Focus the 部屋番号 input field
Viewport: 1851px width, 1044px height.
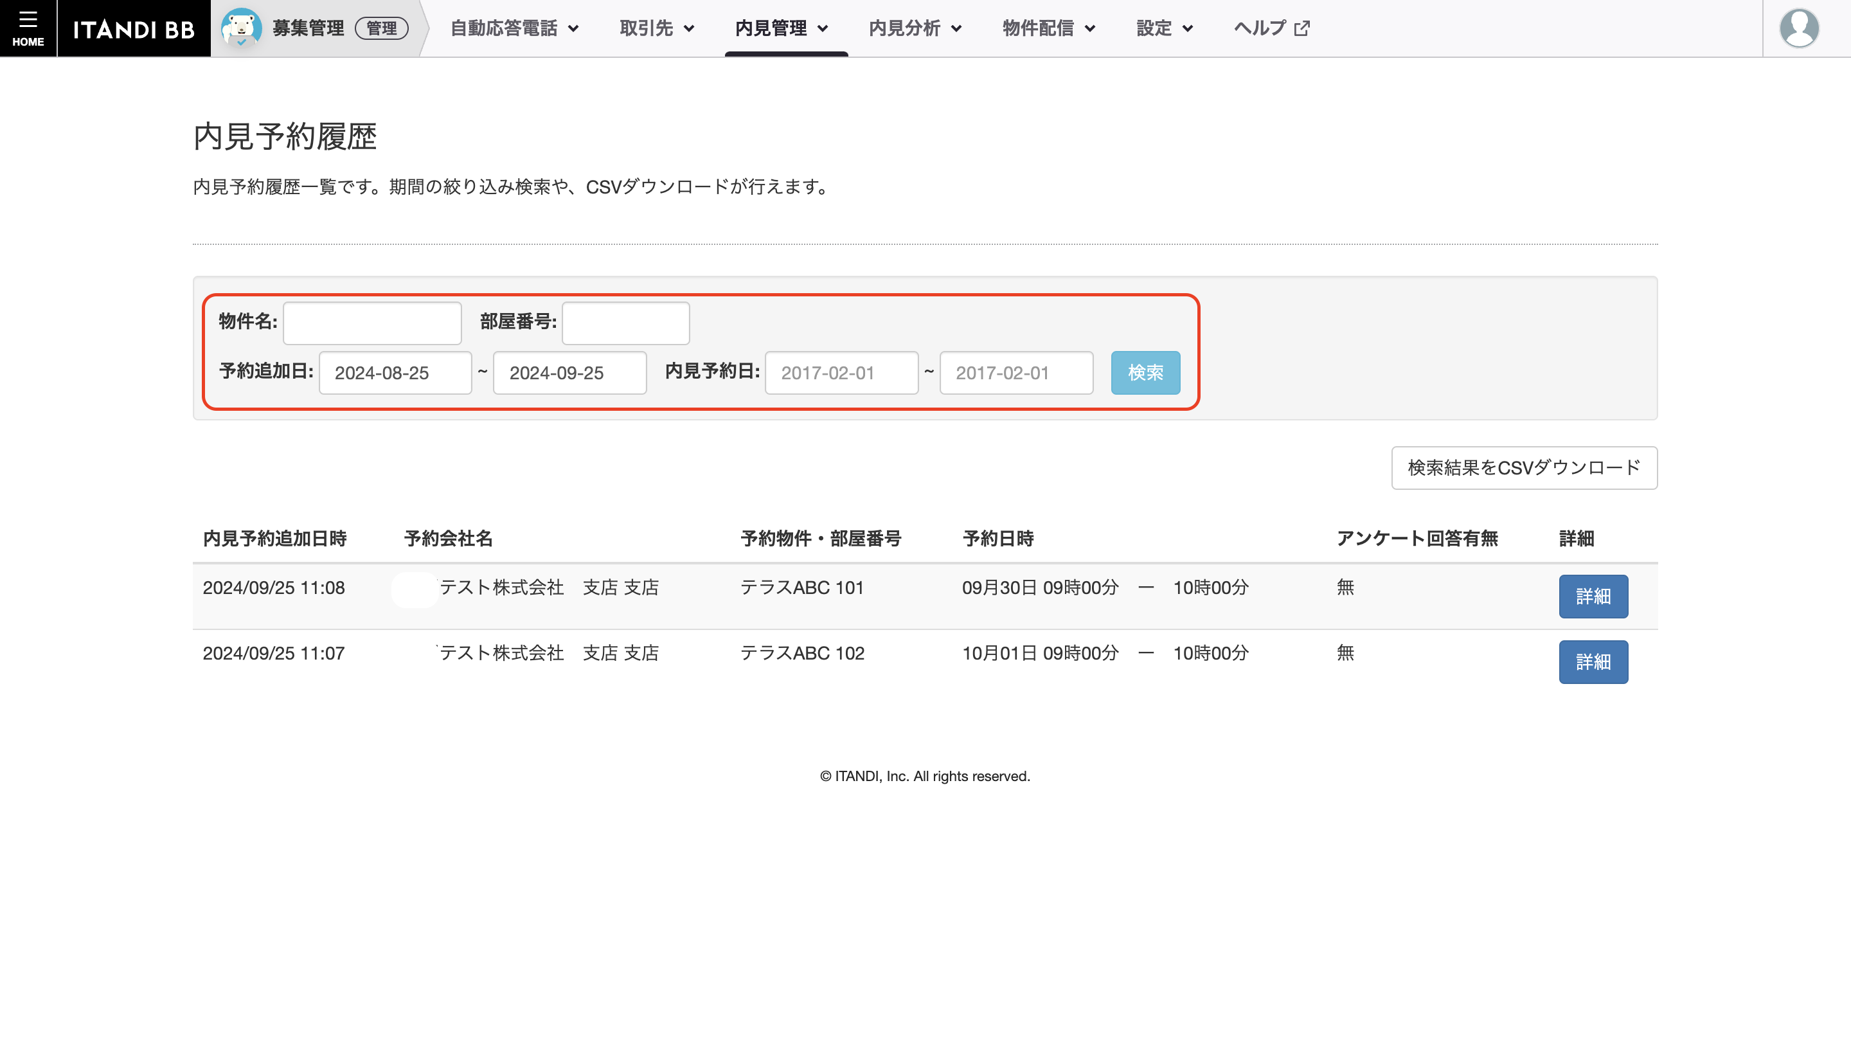(x=625, y=323)
